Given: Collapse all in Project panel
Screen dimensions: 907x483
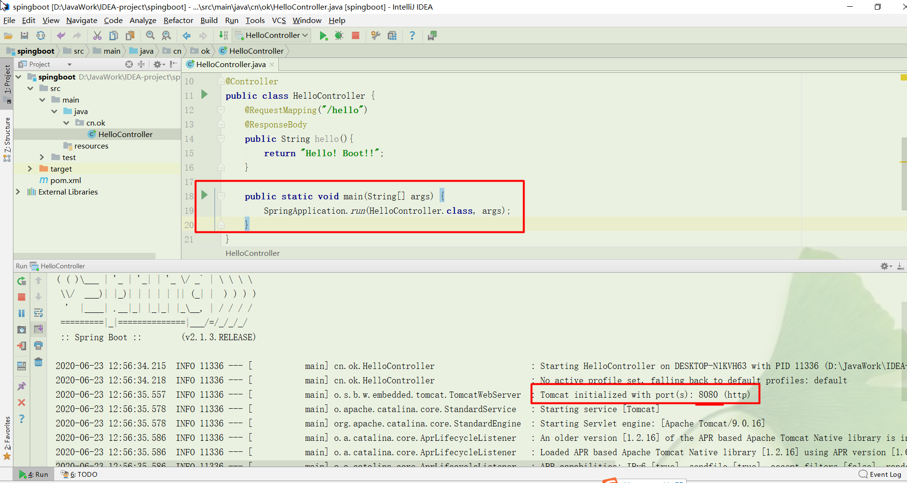Looking at the screenshot, I should (x=141, y=64).
